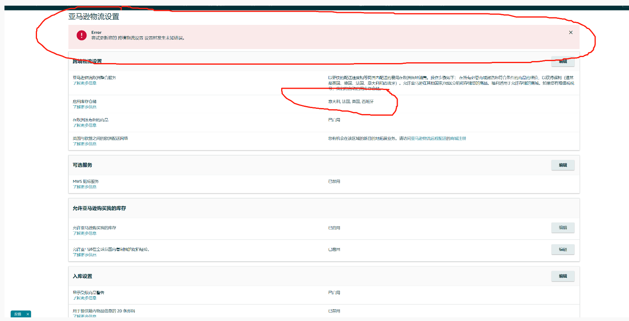Open 了解更多信息 under the 允许亚马逊在全球范围内 row

[84, 255]
